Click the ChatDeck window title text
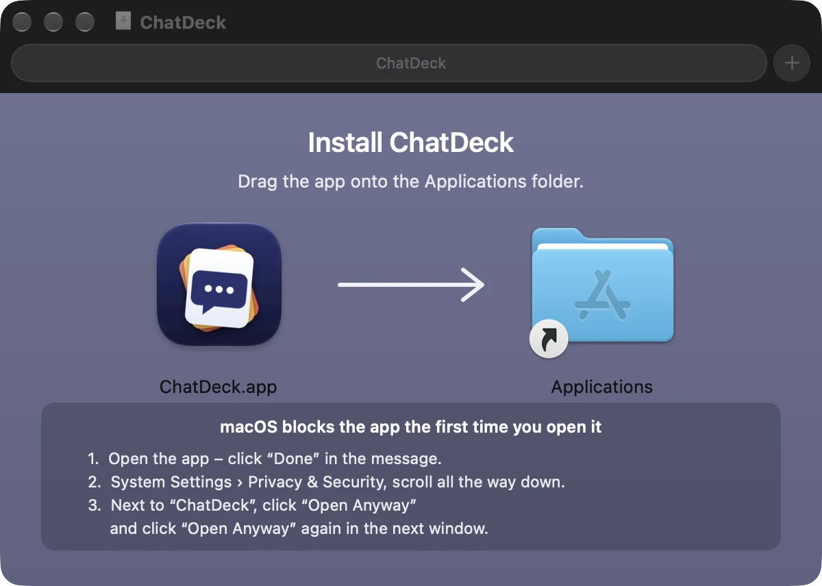The height and width of the screenshot is (586, 822). [183, 22]
